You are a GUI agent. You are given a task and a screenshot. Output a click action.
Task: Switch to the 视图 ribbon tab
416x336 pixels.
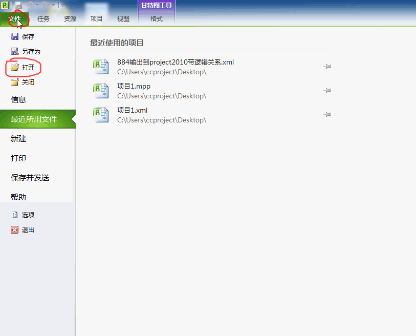[123, 19]
